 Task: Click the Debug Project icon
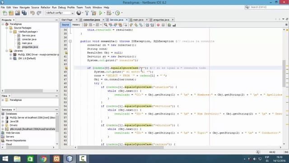[109, 13]
